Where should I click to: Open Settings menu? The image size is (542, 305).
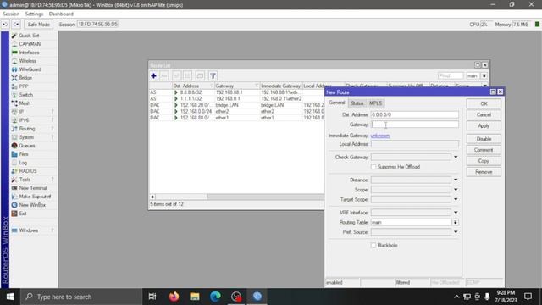tap(34, 14)
